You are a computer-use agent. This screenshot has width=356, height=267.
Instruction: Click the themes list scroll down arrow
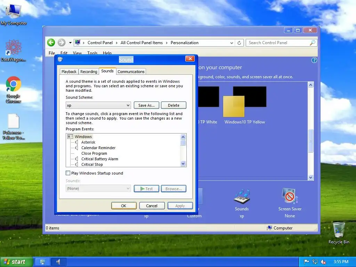(x=310, y=178)
